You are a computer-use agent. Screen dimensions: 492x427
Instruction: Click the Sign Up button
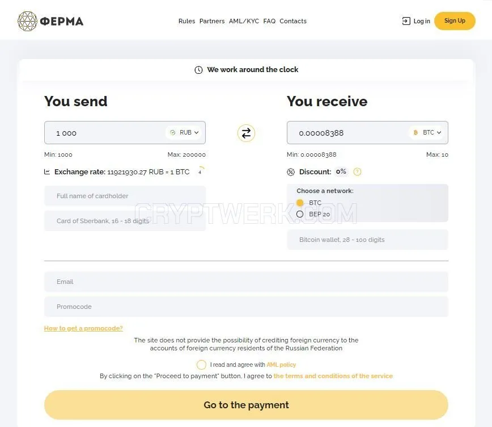point(455,21)
